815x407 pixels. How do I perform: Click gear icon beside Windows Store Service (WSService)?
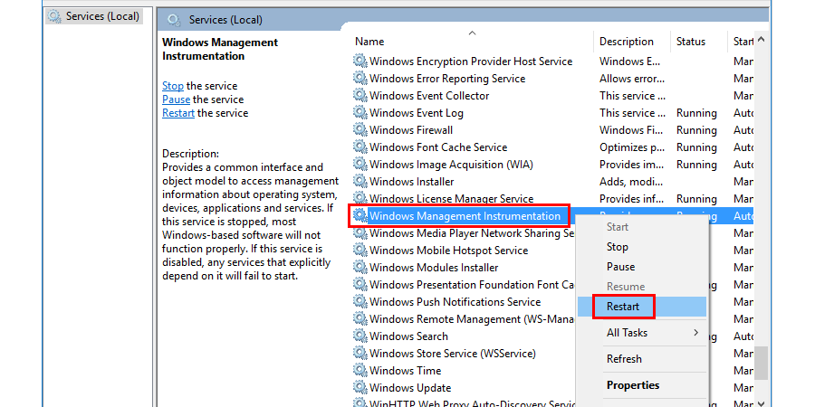click(360, 353)
